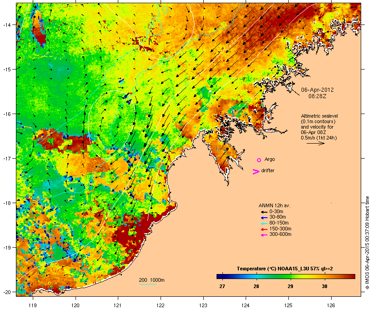Click the 0.5m/s velocity scale arrow
The height and width of the screenshot is (309, 373).
(x=315, y=143)
